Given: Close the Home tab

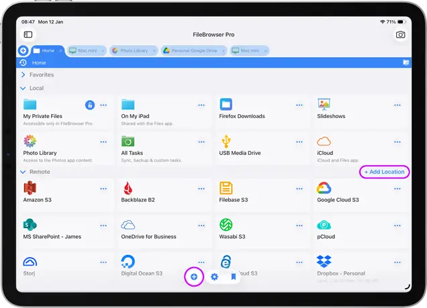Looking at the screenshot, I should tap(60, 51).
